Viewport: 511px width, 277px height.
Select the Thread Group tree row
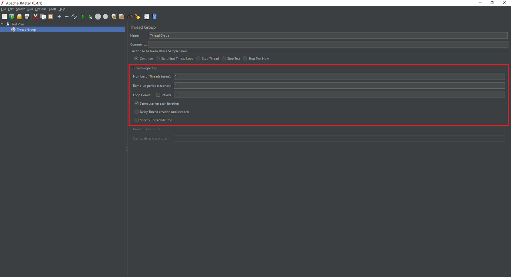pos(63,30)
